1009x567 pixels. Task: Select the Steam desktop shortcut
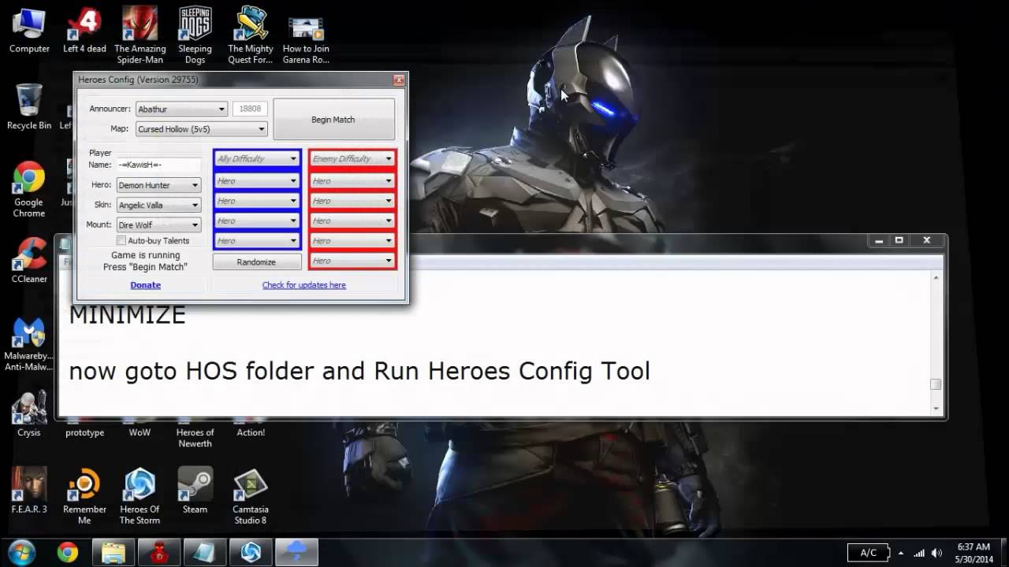pyautogui.click(x=195, y=491)
